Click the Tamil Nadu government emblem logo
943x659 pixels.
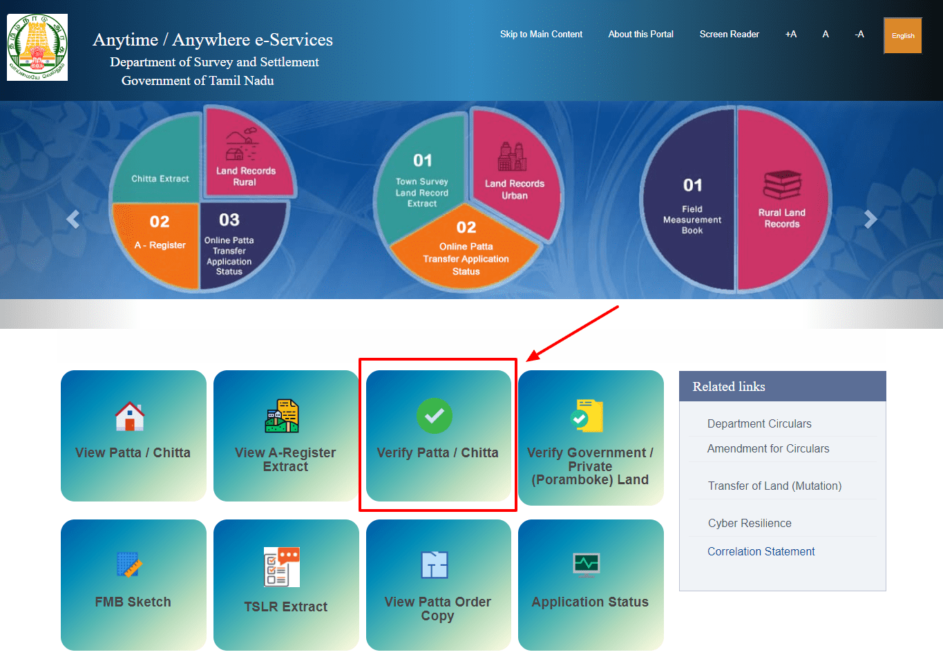click(37, 48)
